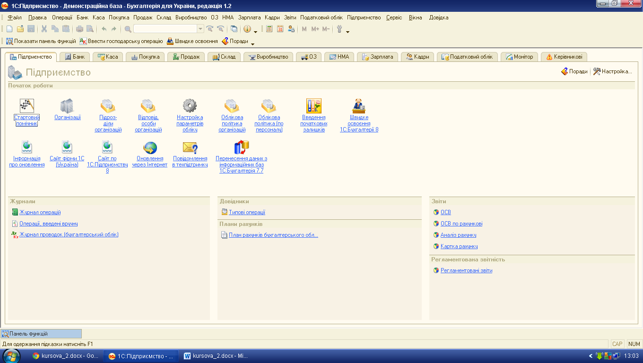Screen dimensions: 643x363
Task: Open Настройка... in panel header
Action: tap(613, 71)
